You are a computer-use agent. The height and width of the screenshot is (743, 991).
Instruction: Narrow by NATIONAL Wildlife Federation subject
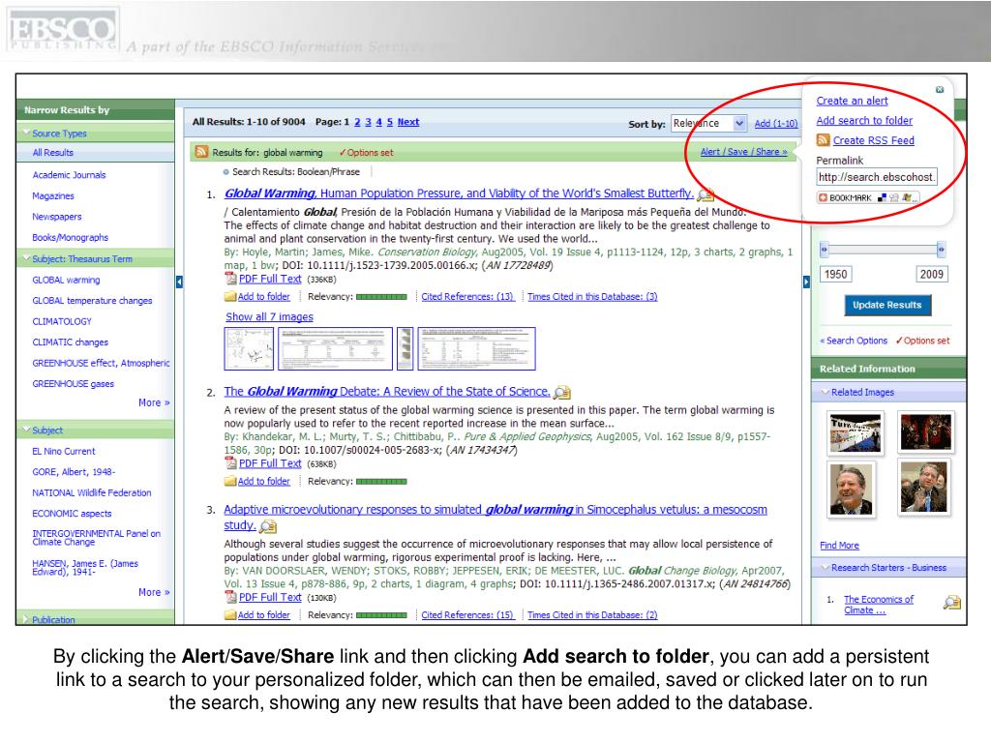[x=92, y=492]
